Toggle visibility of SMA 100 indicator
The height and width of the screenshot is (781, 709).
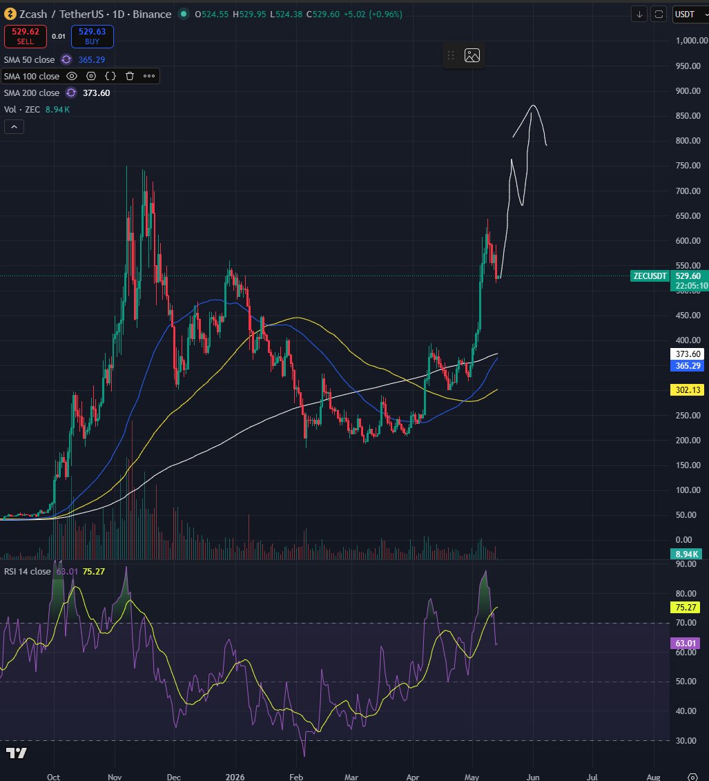pos(72,76)
